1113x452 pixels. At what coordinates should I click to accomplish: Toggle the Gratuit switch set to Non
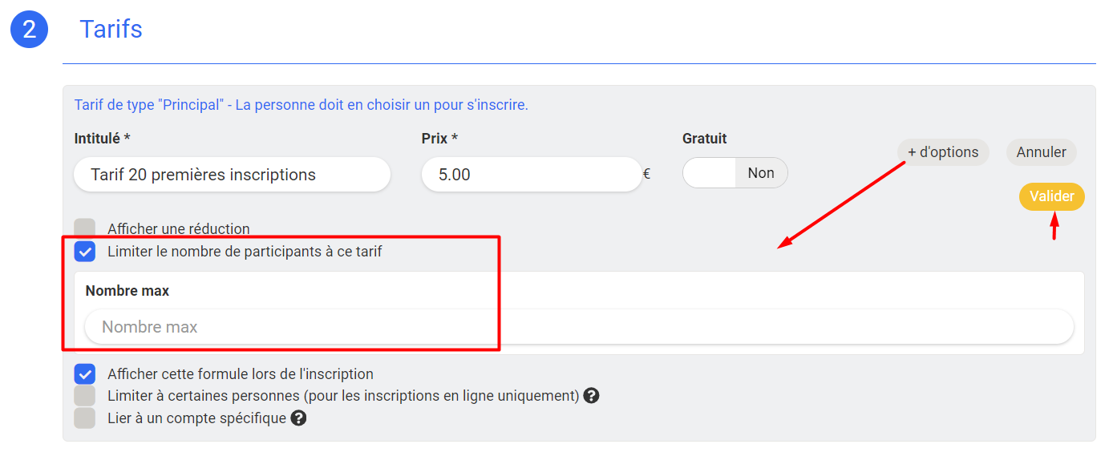click(x=735, y=173)
